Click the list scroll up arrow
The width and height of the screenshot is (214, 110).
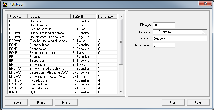click(121, 17)
